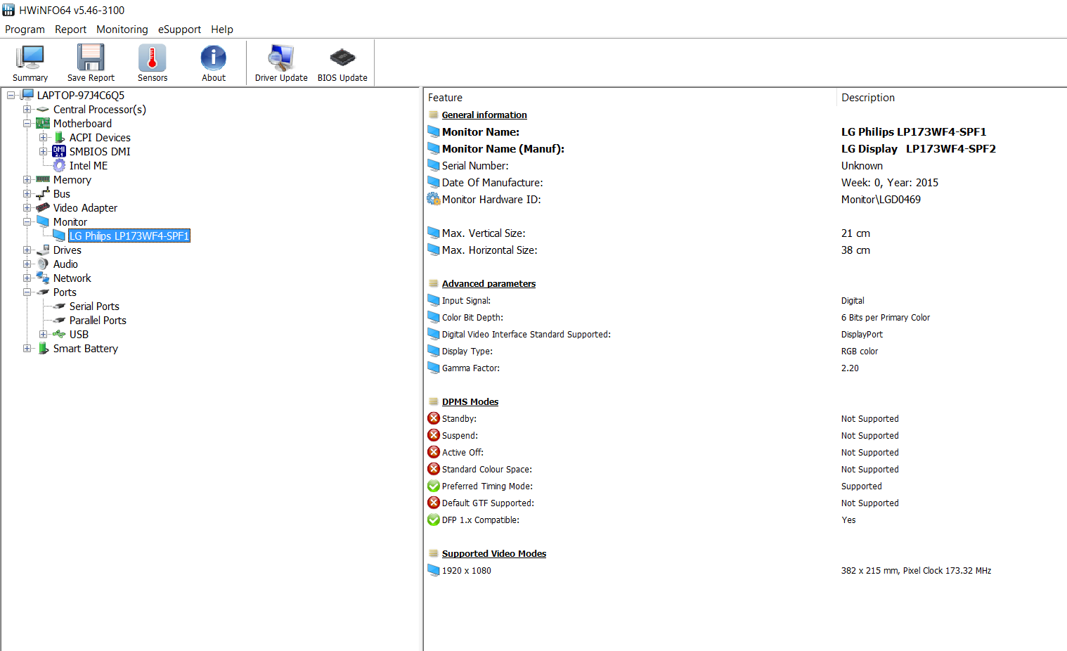Viewport: 1067px width, 651px height.
Task: Click the General information section heading
Action: (484, 115)
